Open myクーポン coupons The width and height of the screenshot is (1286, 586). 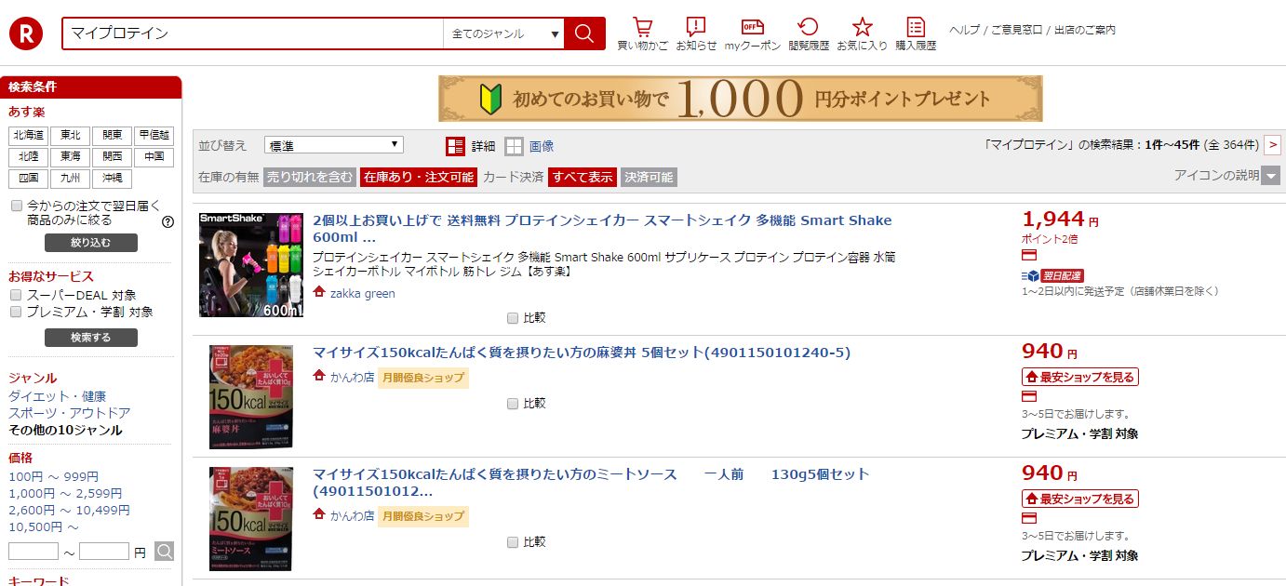pyautogui.click(x=753, y=33)
